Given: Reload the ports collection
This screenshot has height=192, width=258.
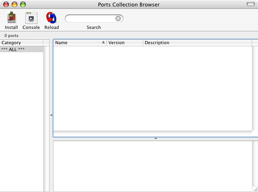Looking at the screenshot, I should tap(52, 18).
